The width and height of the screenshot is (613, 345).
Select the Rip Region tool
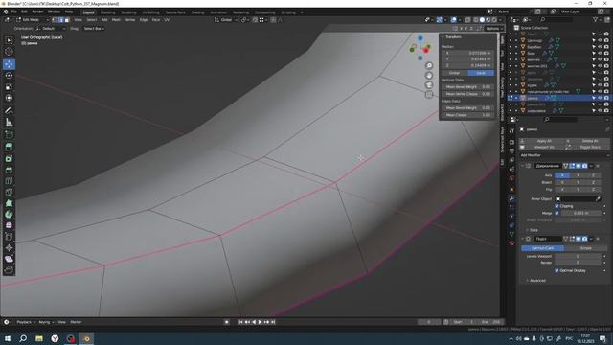[9, 270]
